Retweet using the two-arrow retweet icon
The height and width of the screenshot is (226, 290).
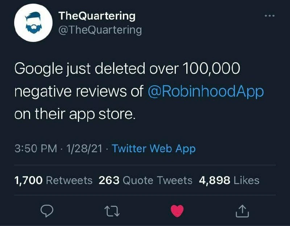(x=112, y=211)
